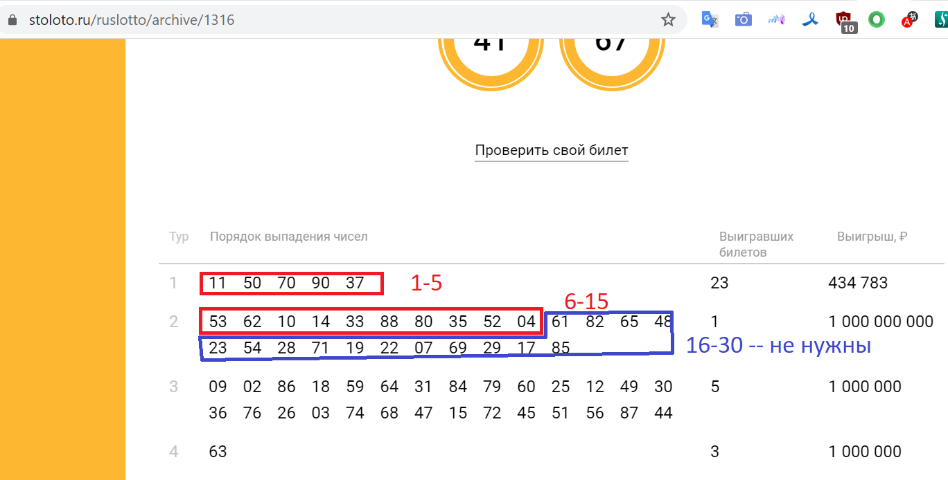The height and width of the screenshot is (480, 948).
Task: Click the camera screenshot extension icon
Action: [x=743, y=19]
